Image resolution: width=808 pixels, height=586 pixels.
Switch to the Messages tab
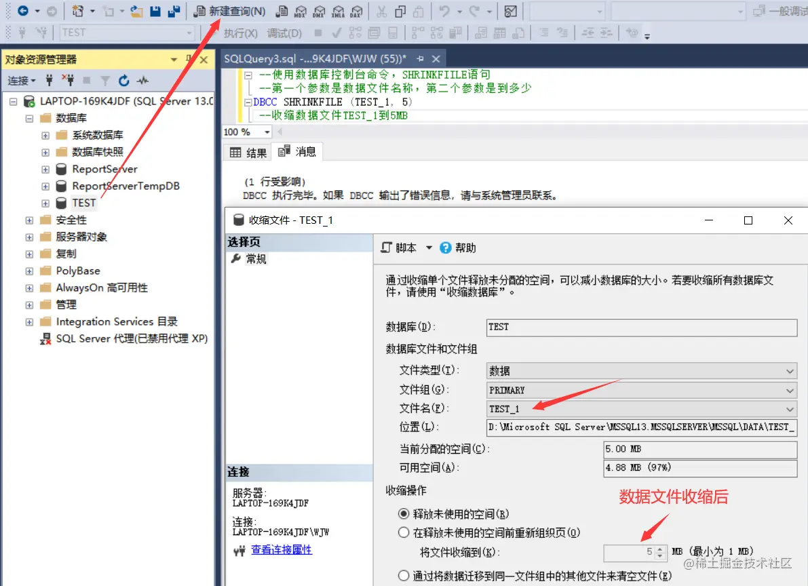pos(297,151)
